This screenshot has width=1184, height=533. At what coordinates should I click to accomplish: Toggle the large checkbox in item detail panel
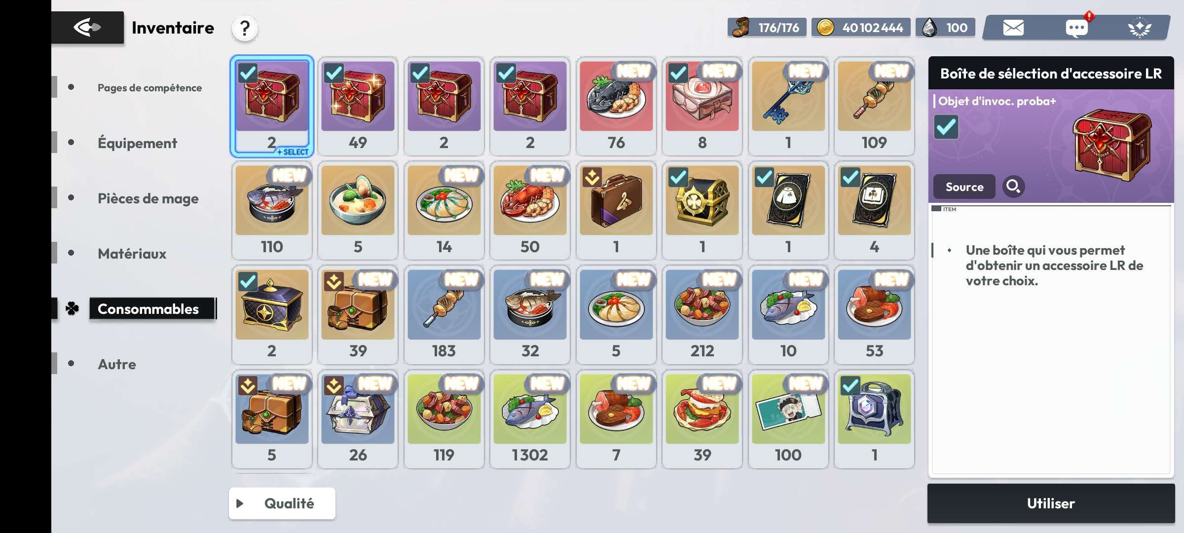pos(946,127)
